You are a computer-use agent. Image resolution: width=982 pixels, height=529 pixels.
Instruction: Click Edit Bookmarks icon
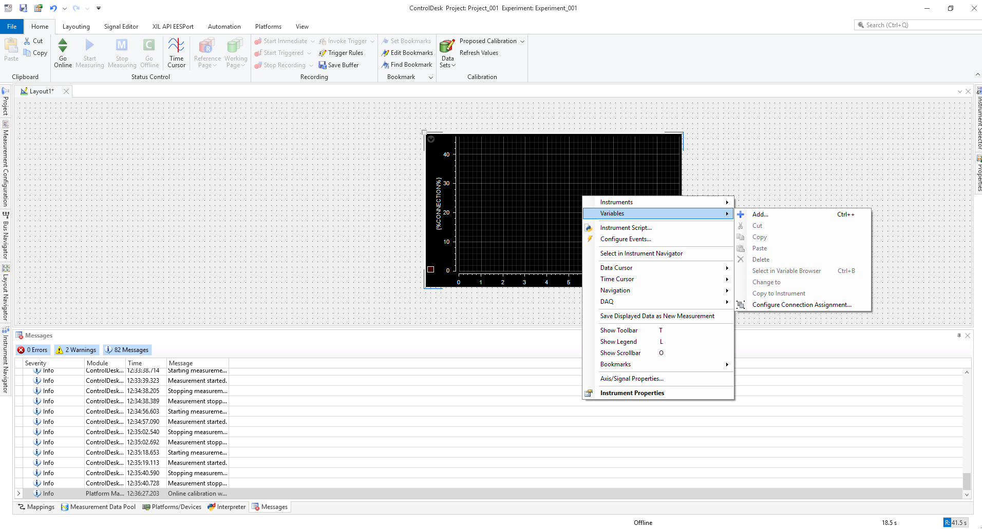[x=385, y=53]
